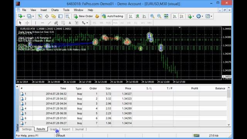247x139 pixels.
Task: Zoom out of the chart
Action: click(159, 16)
